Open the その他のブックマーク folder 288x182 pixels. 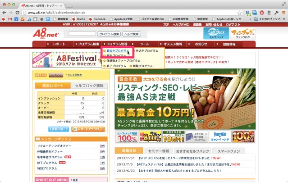(x=270, y=19)
